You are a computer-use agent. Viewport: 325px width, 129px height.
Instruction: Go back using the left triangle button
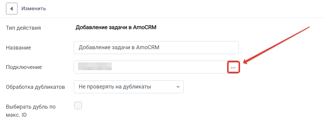coord(12,9)
